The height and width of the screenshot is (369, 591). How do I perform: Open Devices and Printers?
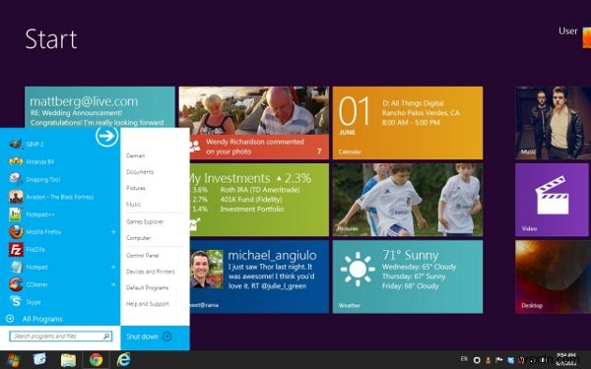click(x=151, y=272)
